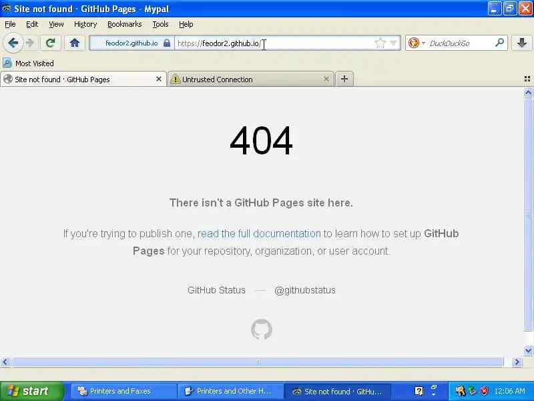
Task: Click the question mark help tray icon
Action: point(419,391)
